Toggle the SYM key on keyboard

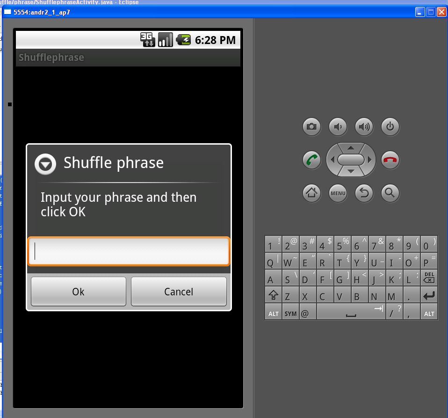(x=290, y=314)
